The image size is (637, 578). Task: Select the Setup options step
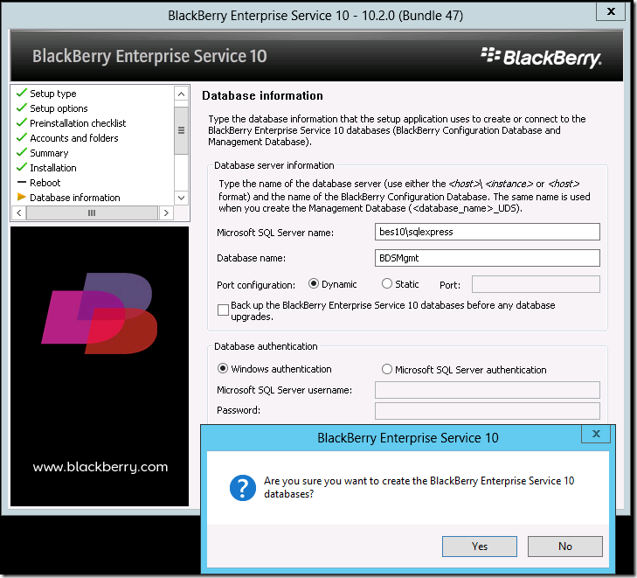pyautogui.click(x=59, y=108)
